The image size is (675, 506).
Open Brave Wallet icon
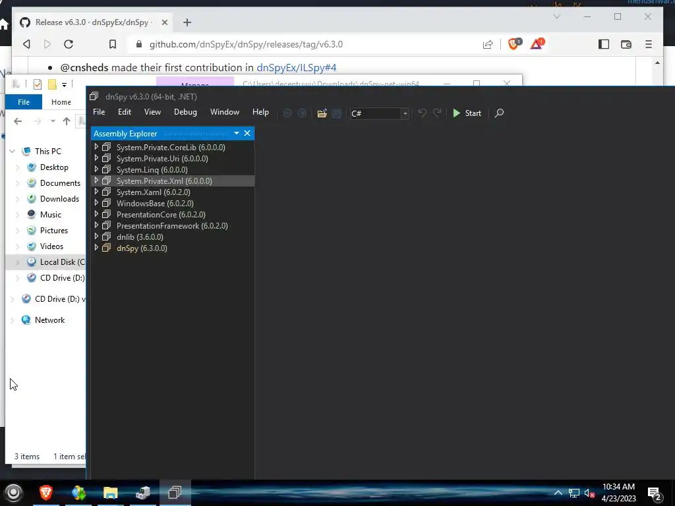click(626, 44)
